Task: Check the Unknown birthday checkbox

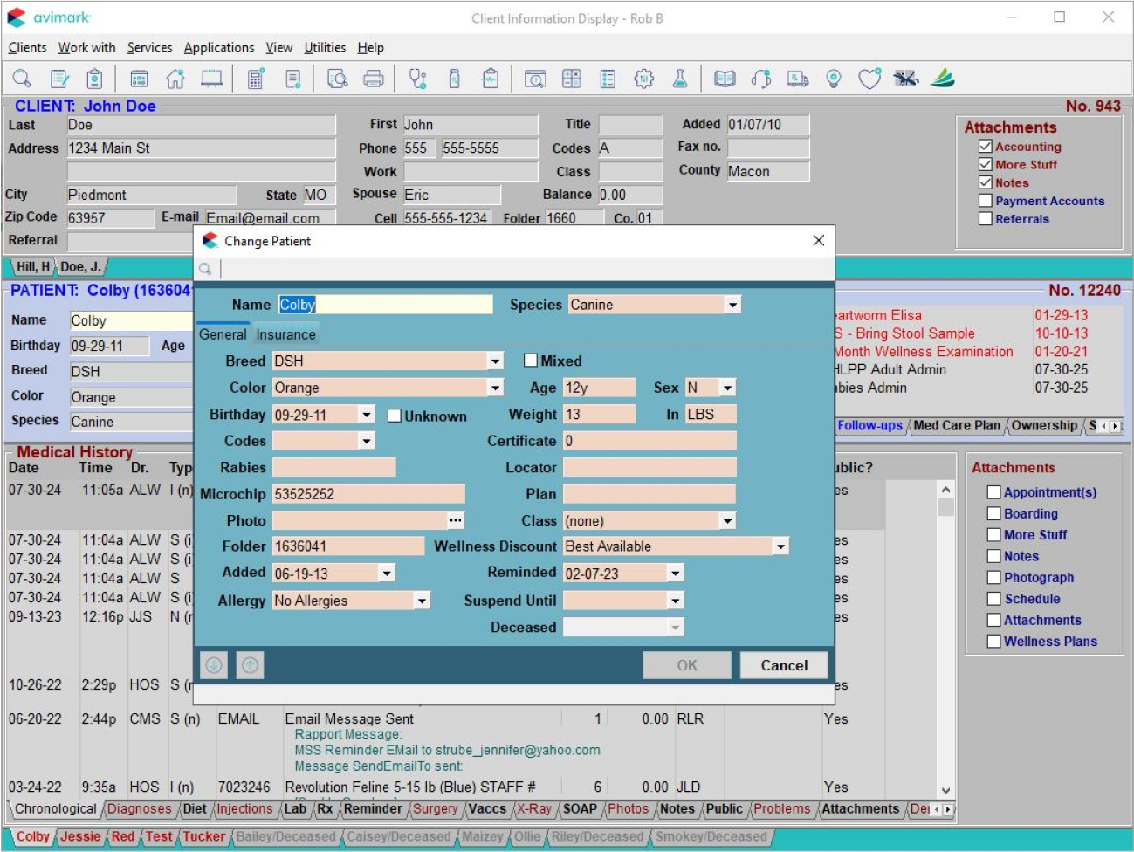Action: pyautogui.click(x=395, y=416)
